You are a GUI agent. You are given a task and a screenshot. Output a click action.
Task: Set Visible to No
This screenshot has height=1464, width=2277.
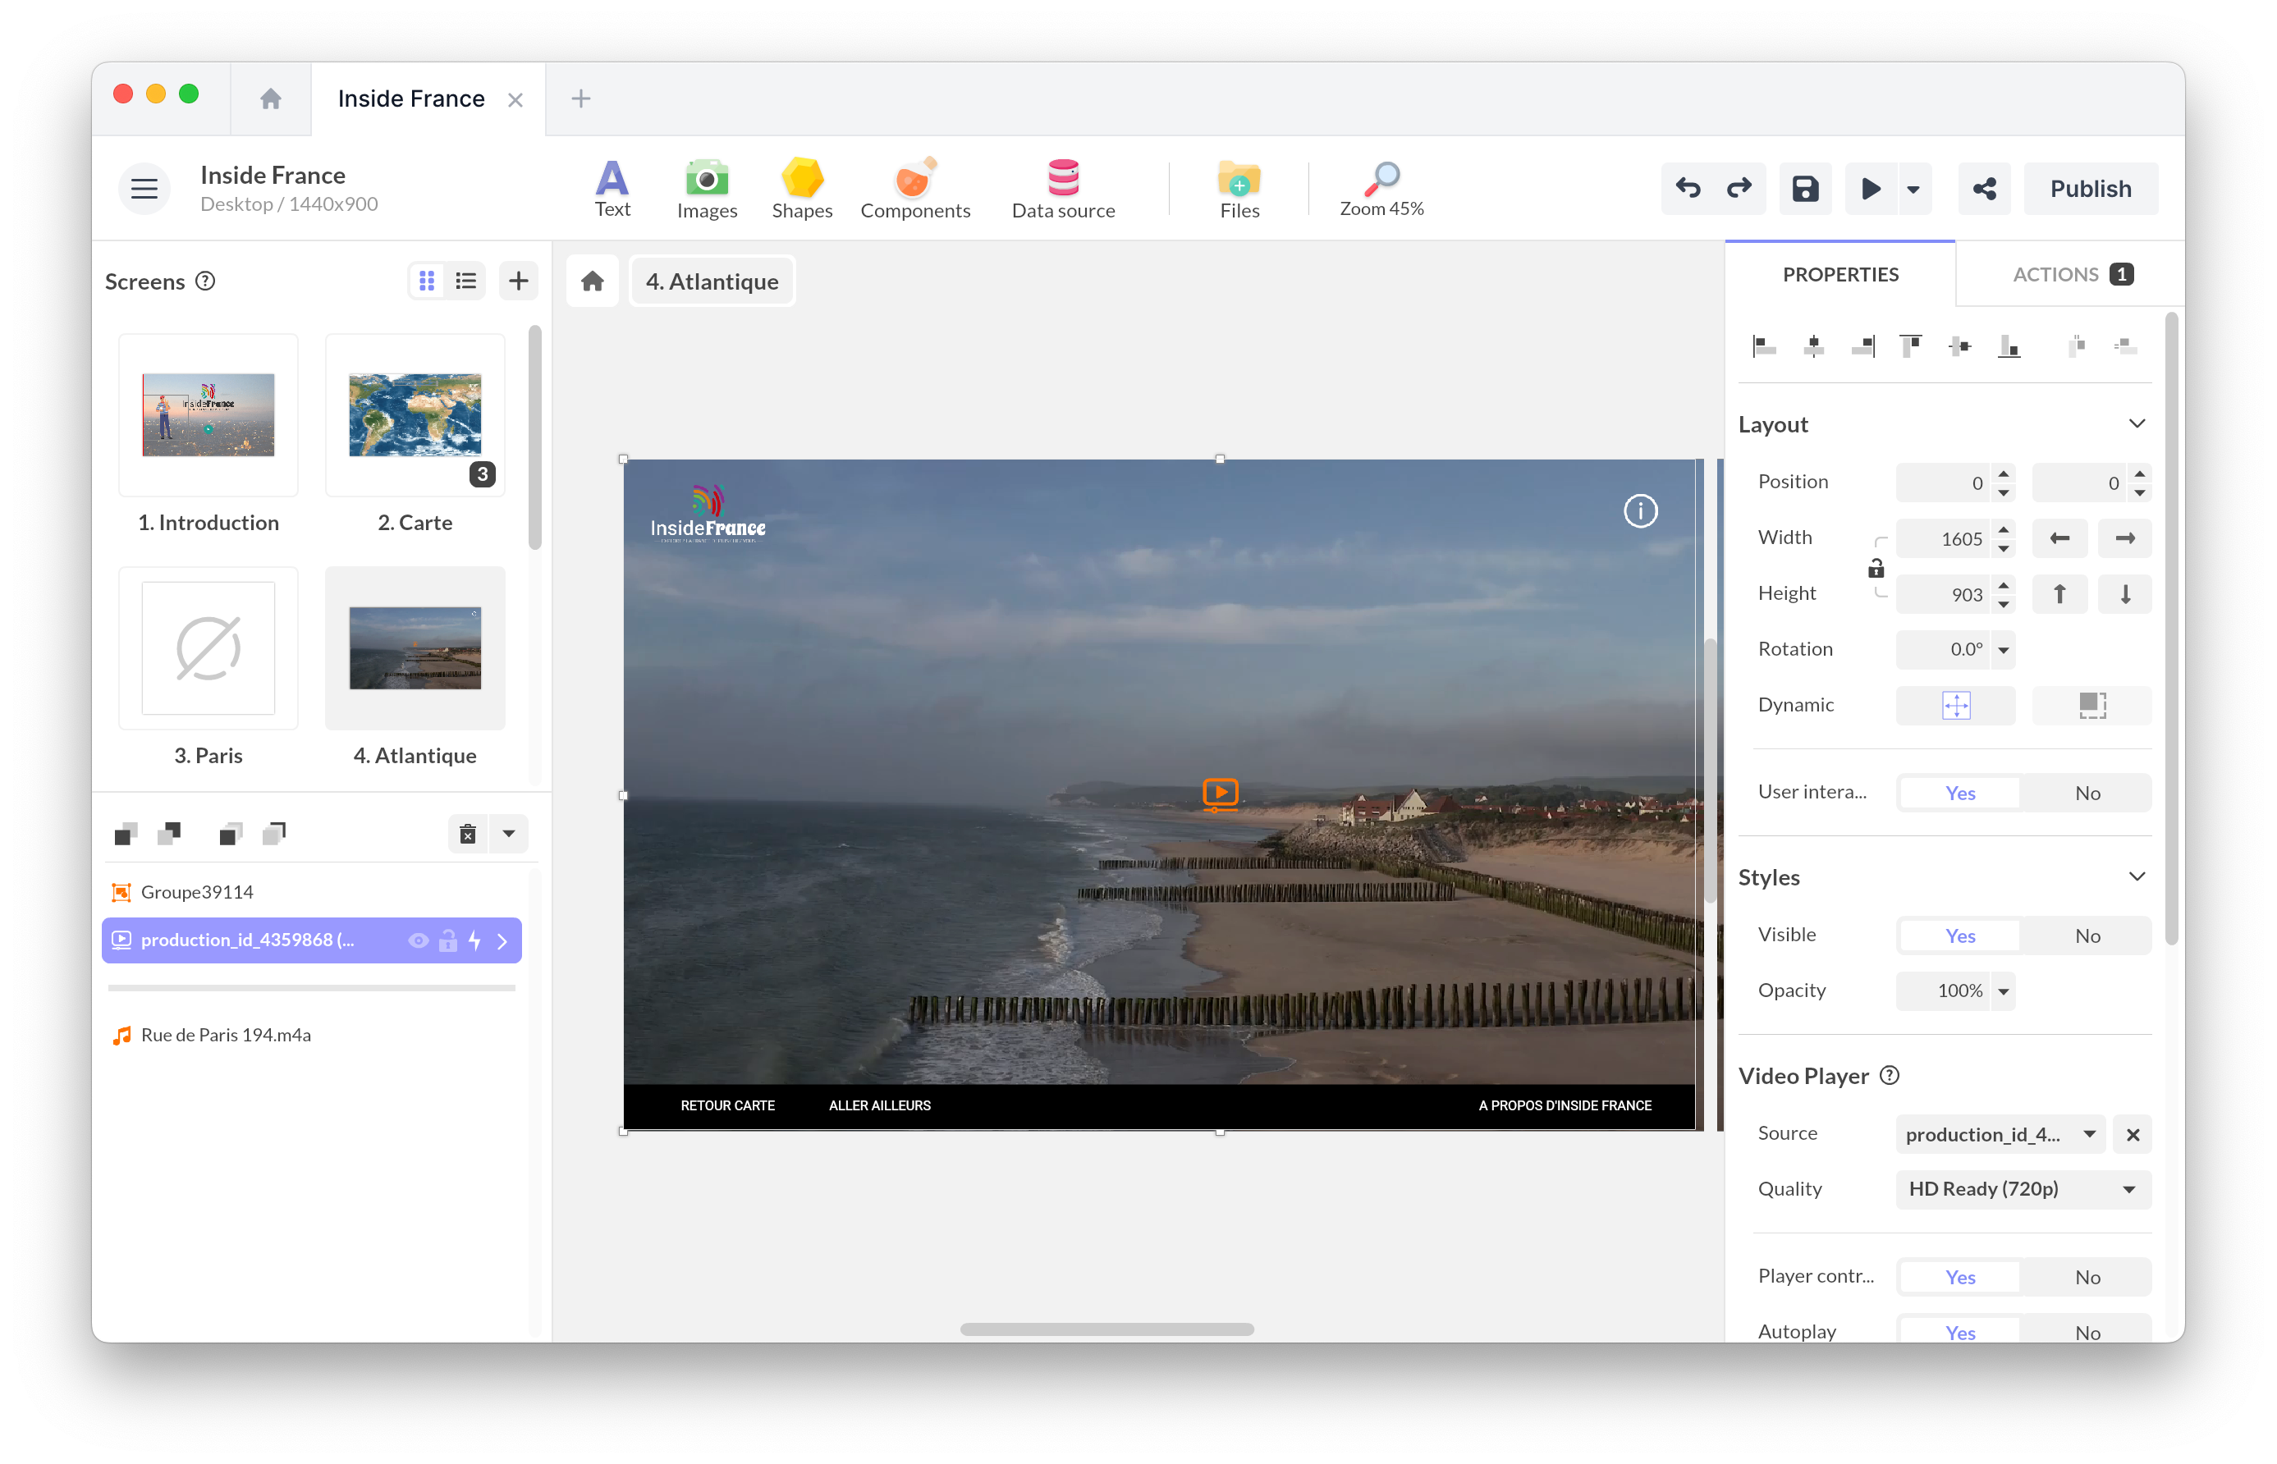(2087, 936)
